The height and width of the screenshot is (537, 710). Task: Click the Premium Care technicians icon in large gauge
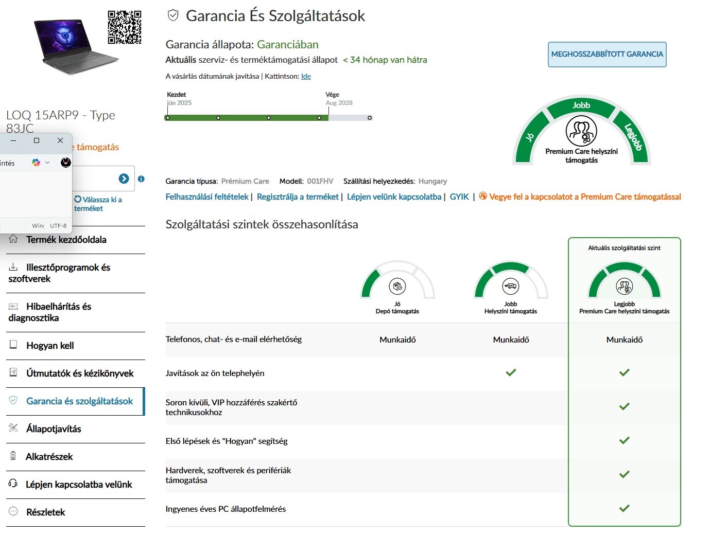click(581, 131)
